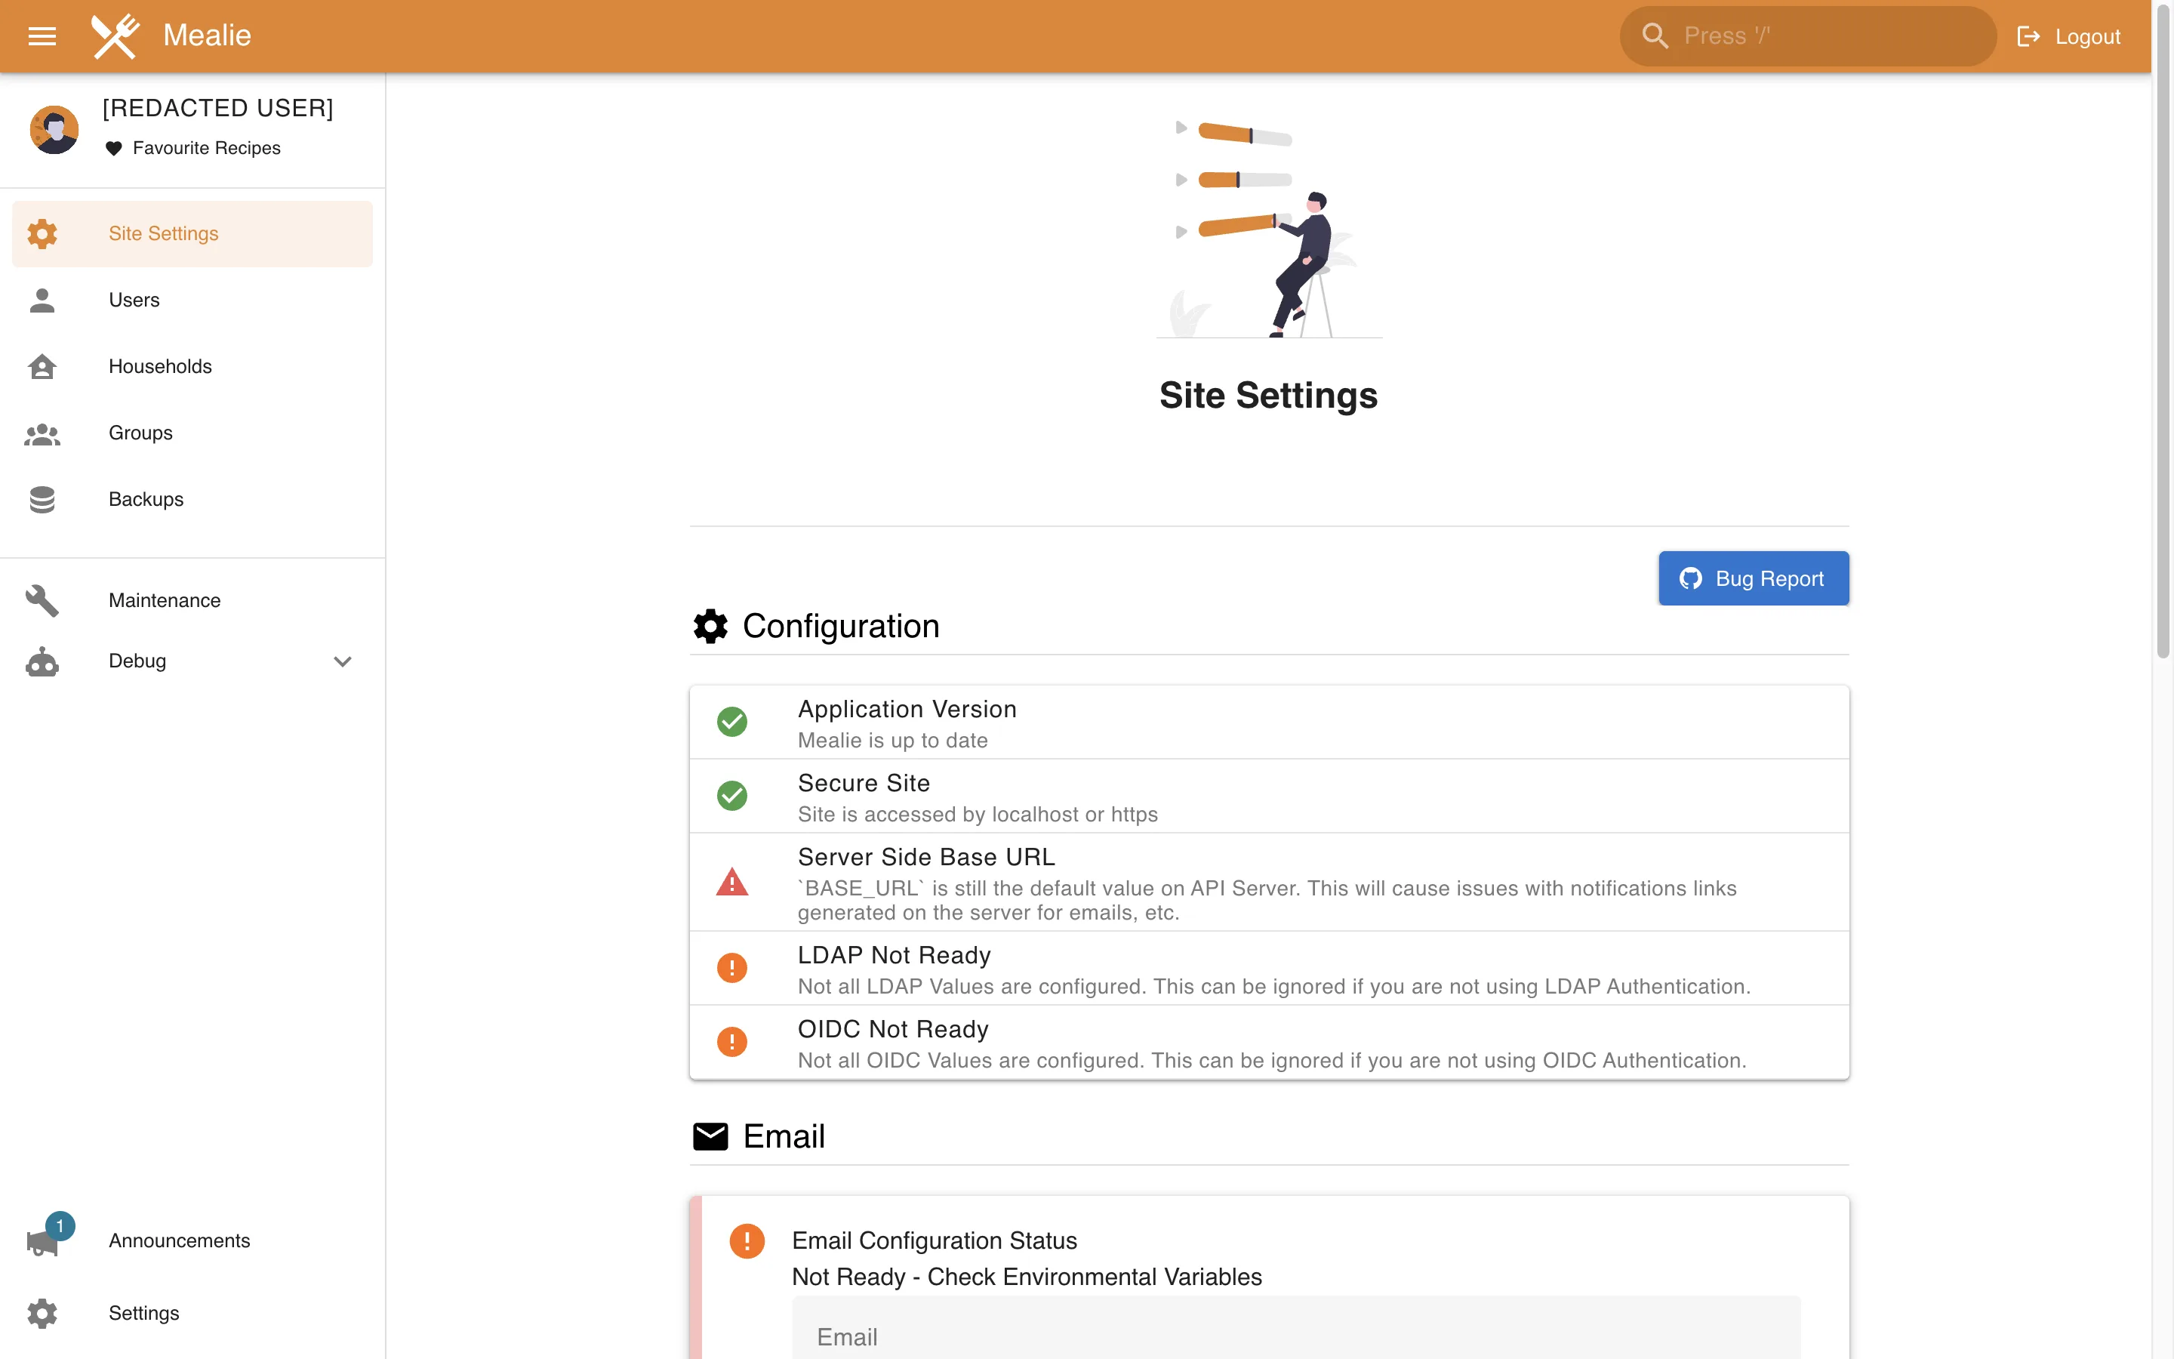2174x1359 pixels.
Task: Select Site Settings in the sidebar
Action: tap(192, 234)
